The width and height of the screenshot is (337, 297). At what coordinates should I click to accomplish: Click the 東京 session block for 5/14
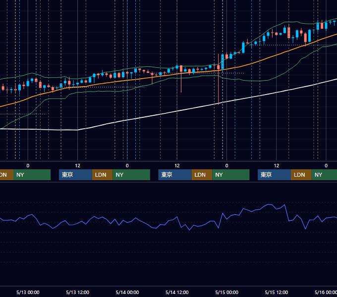[x=175, y=175]
